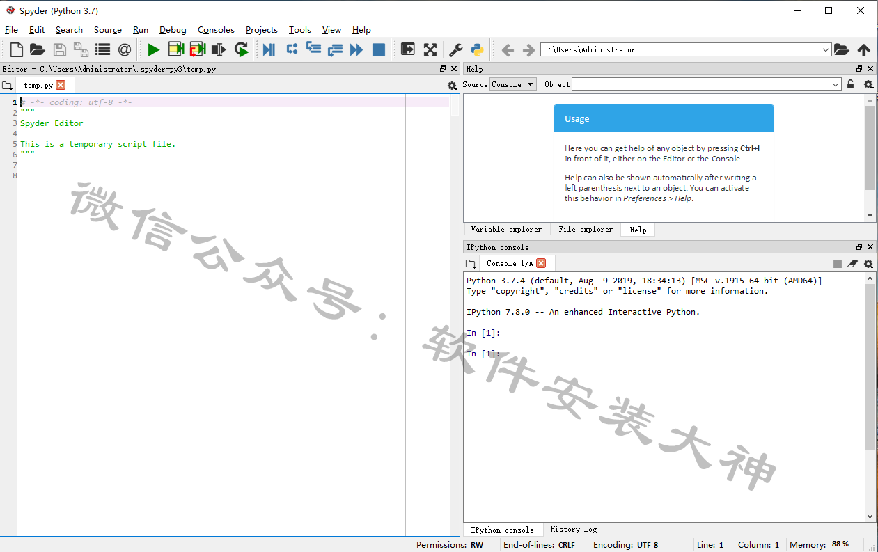Screen dimensions: 878x552
Task: Undock the IPython console pane
Action: pyautogui.click(x=859, y=247)
